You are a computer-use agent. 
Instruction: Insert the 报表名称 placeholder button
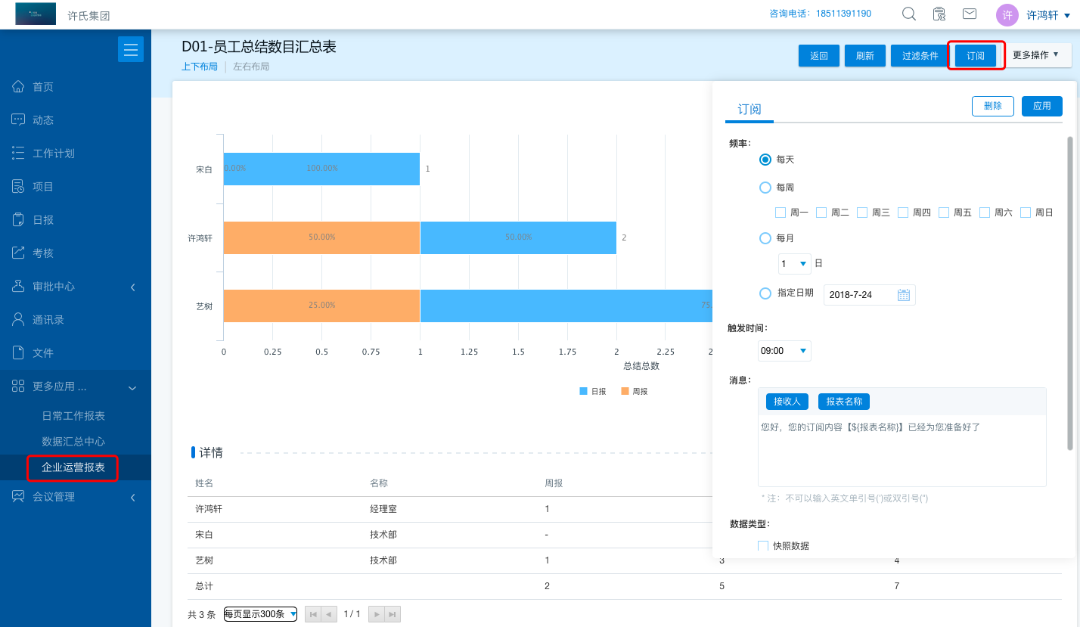[x=844, y=402]
